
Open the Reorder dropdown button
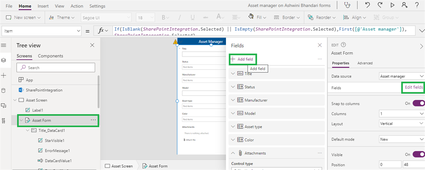coord(322,17)
